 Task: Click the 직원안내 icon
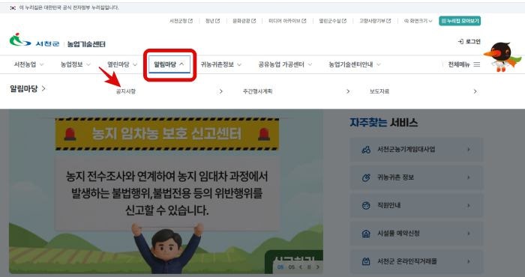[x=366, y=205]
